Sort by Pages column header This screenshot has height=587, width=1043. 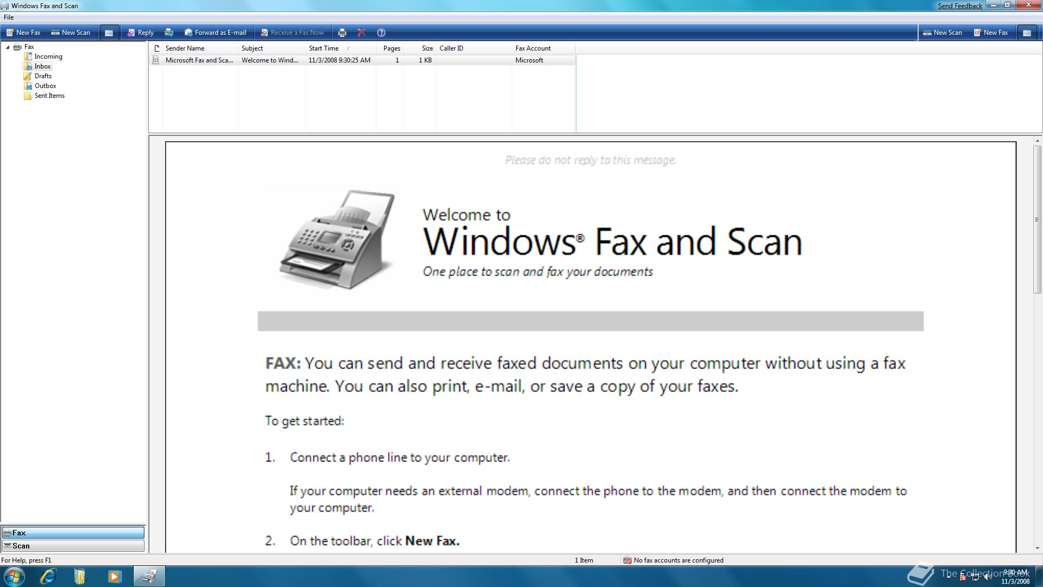coord(390,48)
